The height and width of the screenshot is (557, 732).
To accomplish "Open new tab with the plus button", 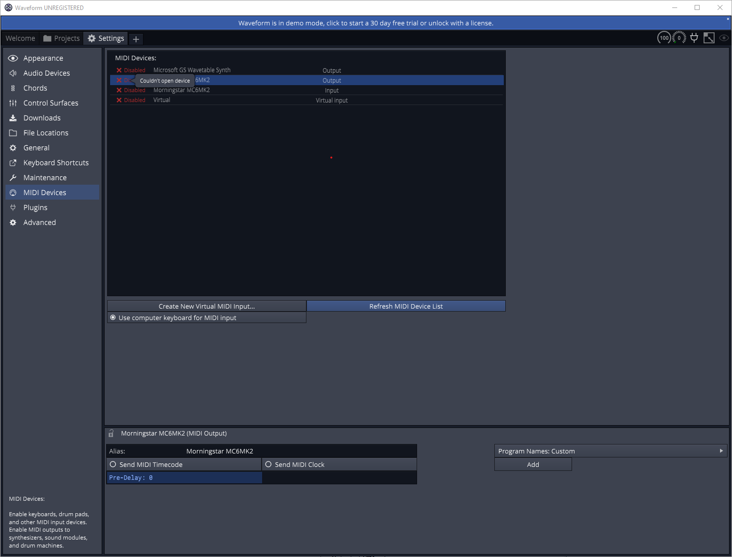I will click(x=136, y=39).
